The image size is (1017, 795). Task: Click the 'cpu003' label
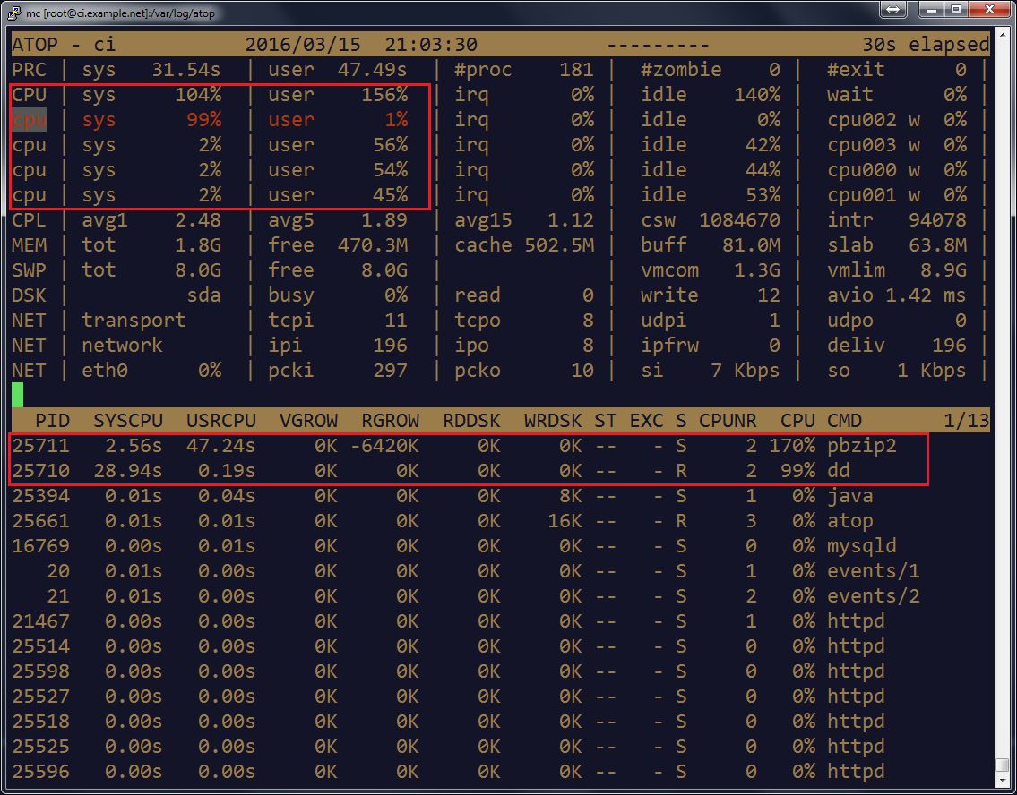[x=862, y=145]
